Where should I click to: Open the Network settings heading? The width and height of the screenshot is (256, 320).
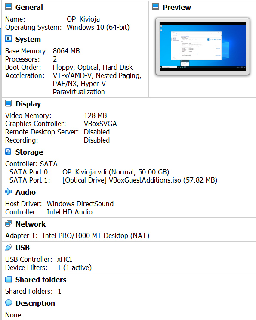click(31, 224)
